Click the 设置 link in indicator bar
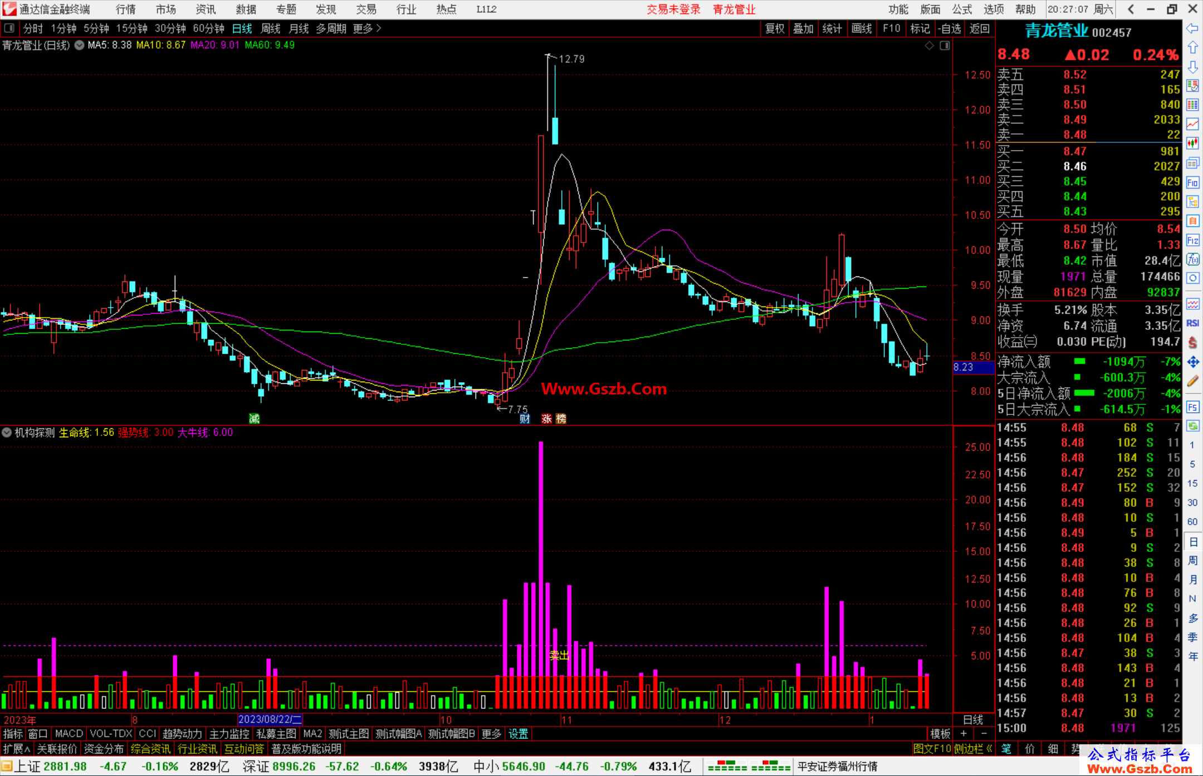 (518, 734)
